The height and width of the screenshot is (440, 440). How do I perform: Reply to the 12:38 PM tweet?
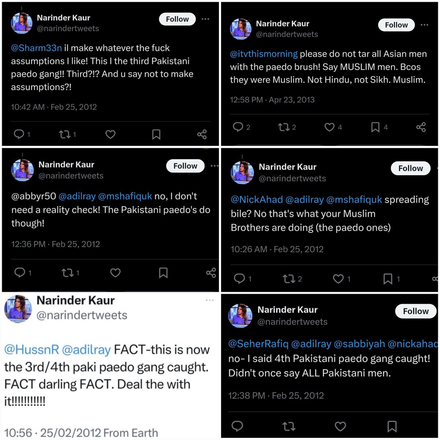pyautogui.click(x=237, y=426)
